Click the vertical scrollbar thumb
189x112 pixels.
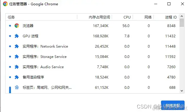click(x=182, y=23)
